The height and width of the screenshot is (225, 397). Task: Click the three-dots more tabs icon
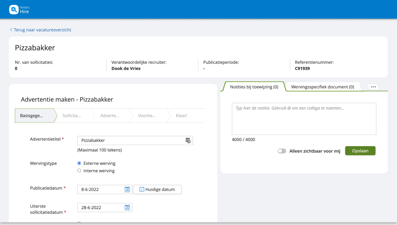tap(373, 87)
